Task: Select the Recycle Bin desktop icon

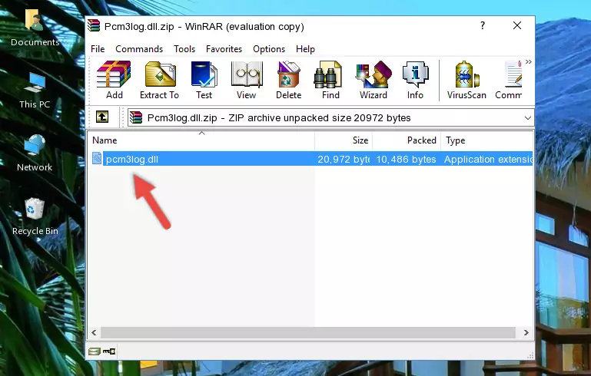Action: (35, 217)
